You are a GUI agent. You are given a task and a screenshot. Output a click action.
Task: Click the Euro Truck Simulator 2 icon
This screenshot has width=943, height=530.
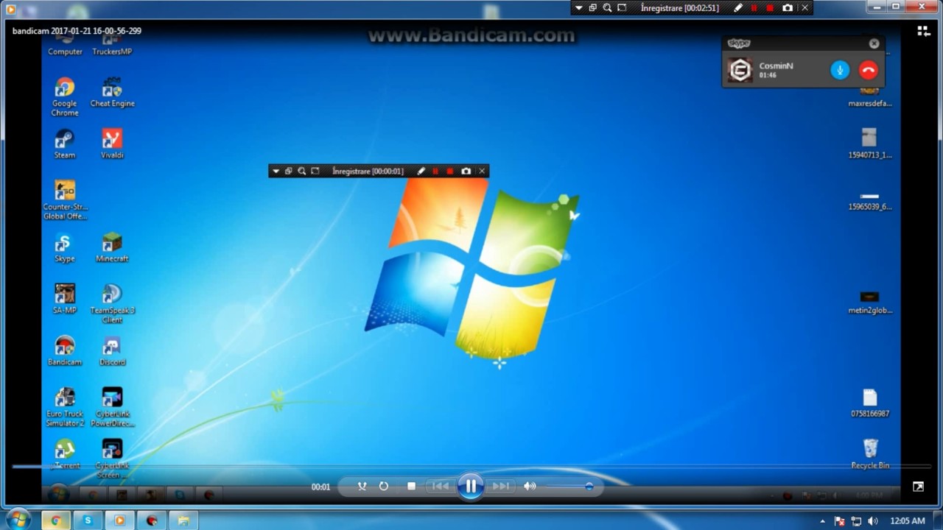pyautogui.click(x=64, y=407)
